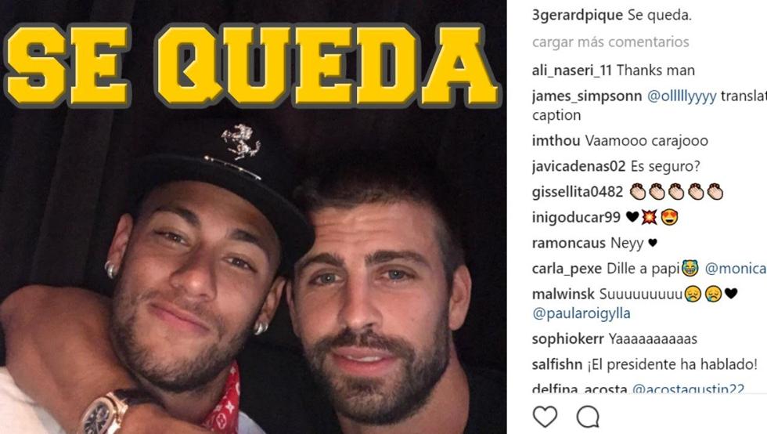Open ali_naseri_11 commenter profile

coord(572,71)
